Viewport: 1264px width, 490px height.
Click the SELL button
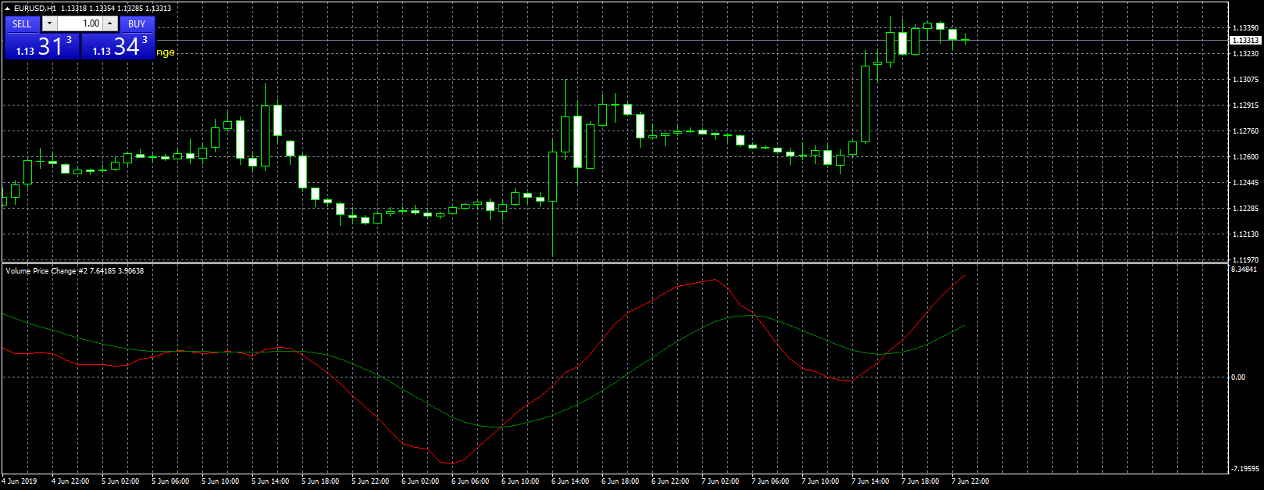coord(22,24)
